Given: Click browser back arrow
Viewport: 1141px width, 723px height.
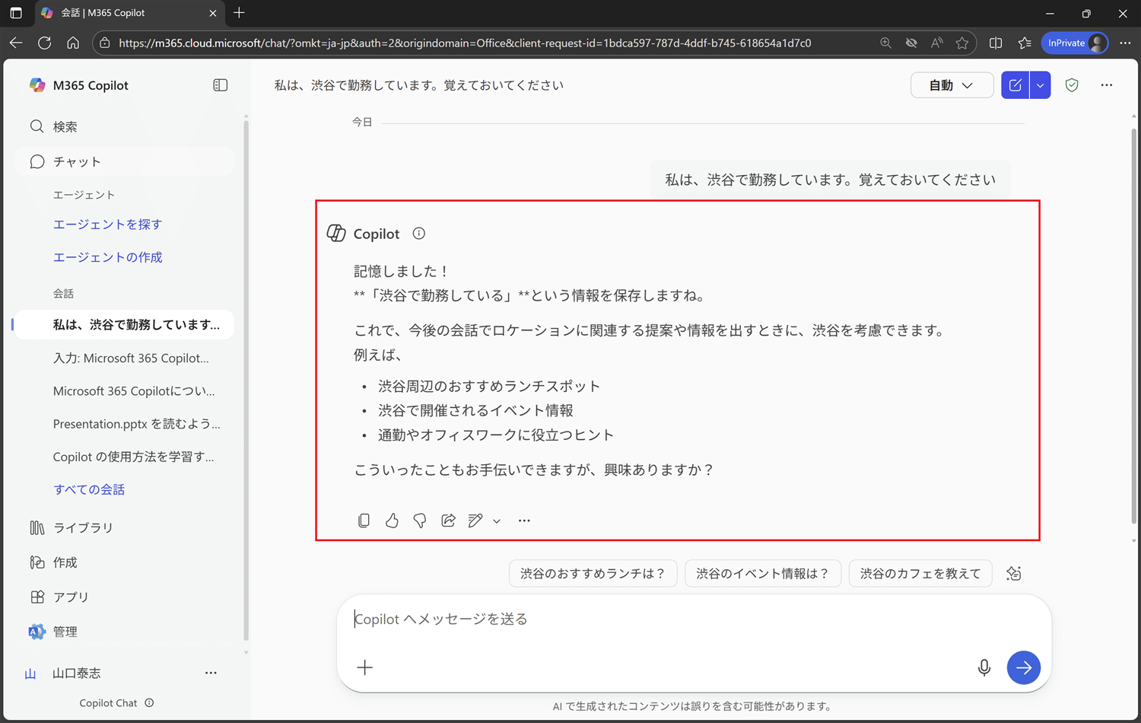Looking at the screenshot, I should point(16,43).
